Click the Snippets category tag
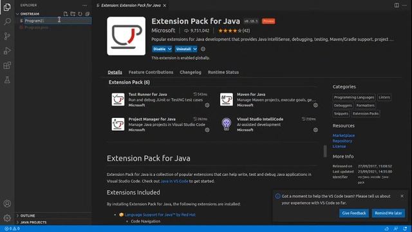 click(341, 113)
